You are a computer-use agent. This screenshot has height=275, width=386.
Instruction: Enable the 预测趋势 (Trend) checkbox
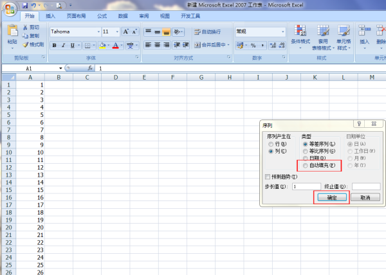tap(268, 176)
